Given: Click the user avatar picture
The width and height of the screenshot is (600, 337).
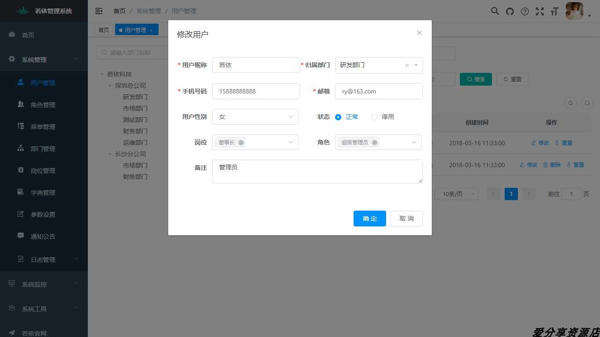Looking at the screenshot, I should point(575,11).
